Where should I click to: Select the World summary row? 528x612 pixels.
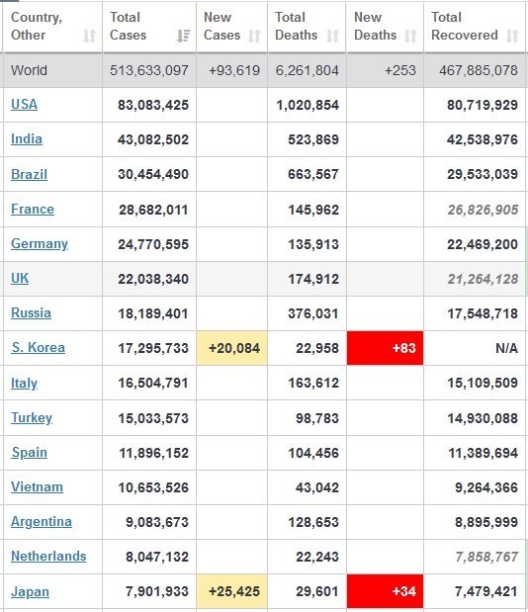[x=264, y=70]
